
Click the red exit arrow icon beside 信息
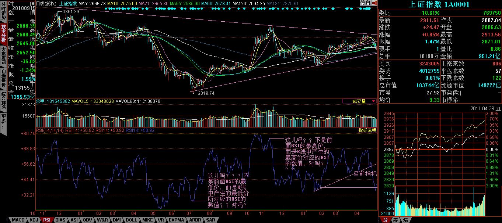point(374,3)
